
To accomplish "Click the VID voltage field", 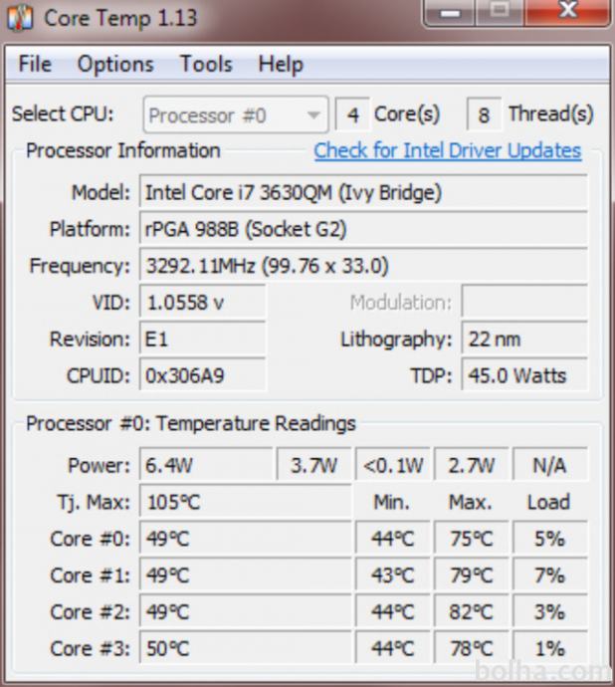I will pyautogui.click(x=202, y=303).
